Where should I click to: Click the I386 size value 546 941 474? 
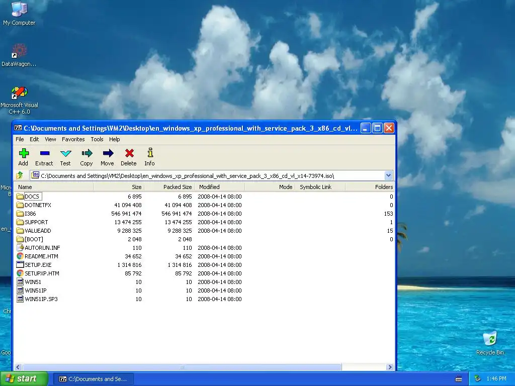pos(126,213)
